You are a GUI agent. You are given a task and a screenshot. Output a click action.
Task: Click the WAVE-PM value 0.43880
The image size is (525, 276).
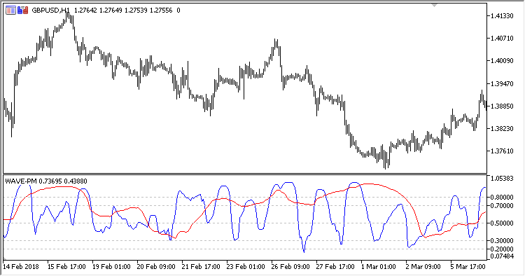point(76,181)
